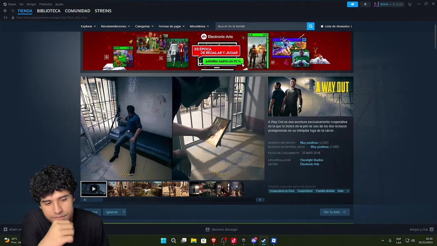The height and width of the screenshot is (246, 437).
Task: Click the Gestionar descargas icon
Action: [x=208, y=230]
